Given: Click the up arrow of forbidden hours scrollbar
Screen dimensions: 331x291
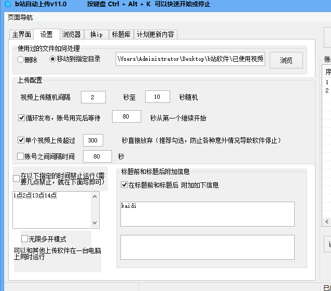Looking at the screenshot, I should tap(95, 196).
